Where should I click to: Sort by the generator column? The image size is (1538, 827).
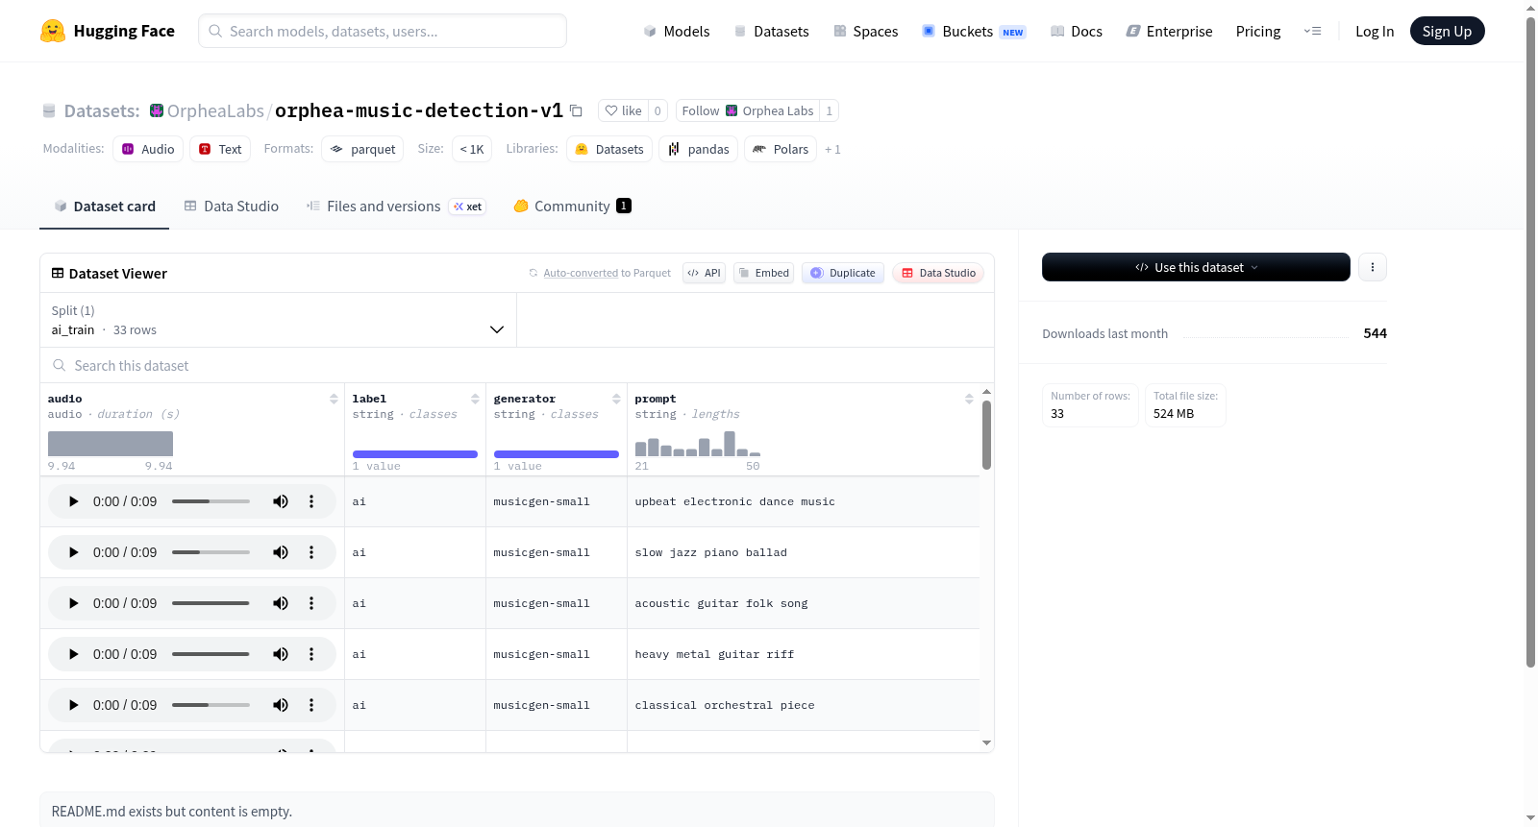click(x=616, y=399)
